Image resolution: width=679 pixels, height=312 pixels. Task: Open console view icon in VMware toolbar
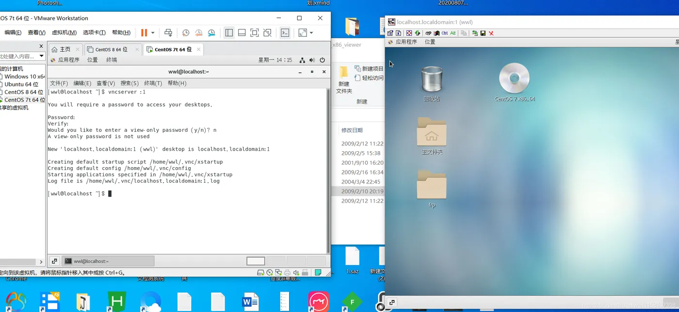click(285, 33)
